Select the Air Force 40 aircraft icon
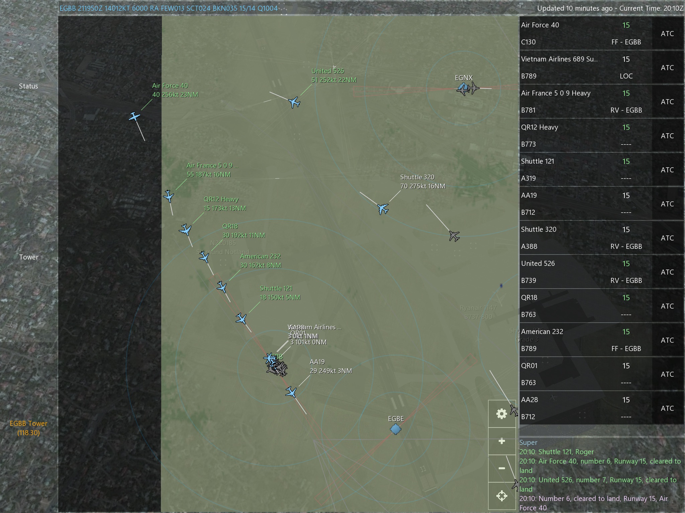 pos(134,117)
